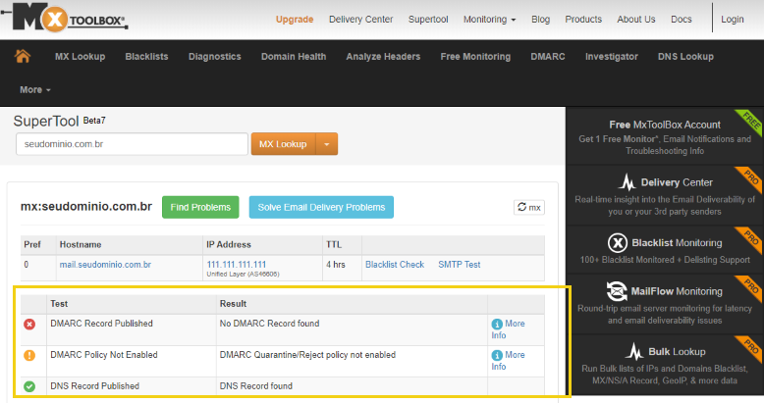This screenshot has height=403, width=764.
Task: Click the SMTP Test link
Action: pyautogui.click(x=459, y=265)
